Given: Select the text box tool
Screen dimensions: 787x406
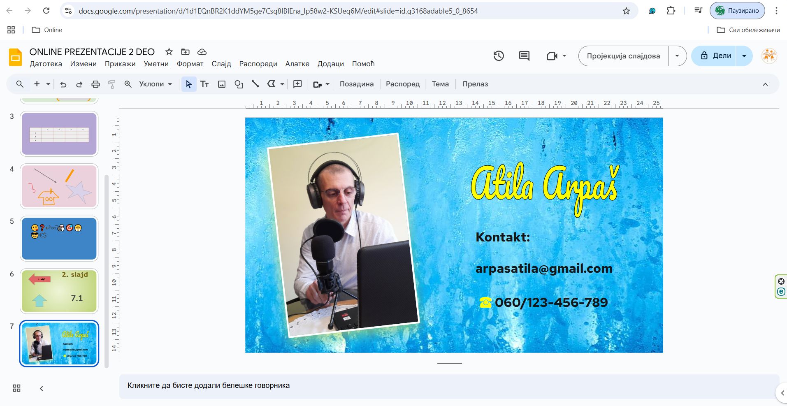Looking at the screenshot, I should 204,84.
